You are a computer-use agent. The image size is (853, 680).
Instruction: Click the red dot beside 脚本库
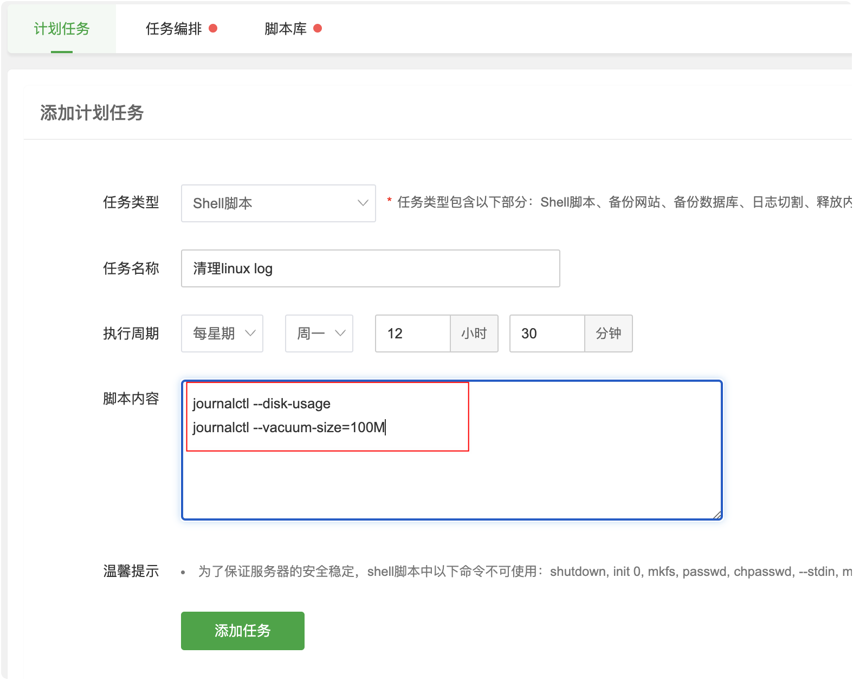click(318, 28)
